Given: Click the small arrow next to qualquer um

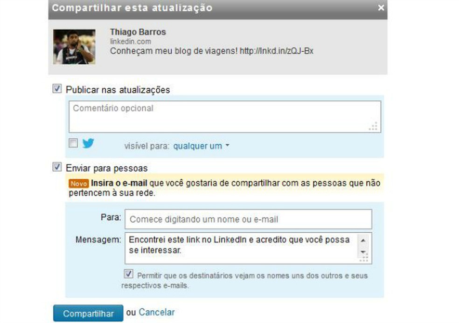Looking at the screenshot, I should pos(228,145).
